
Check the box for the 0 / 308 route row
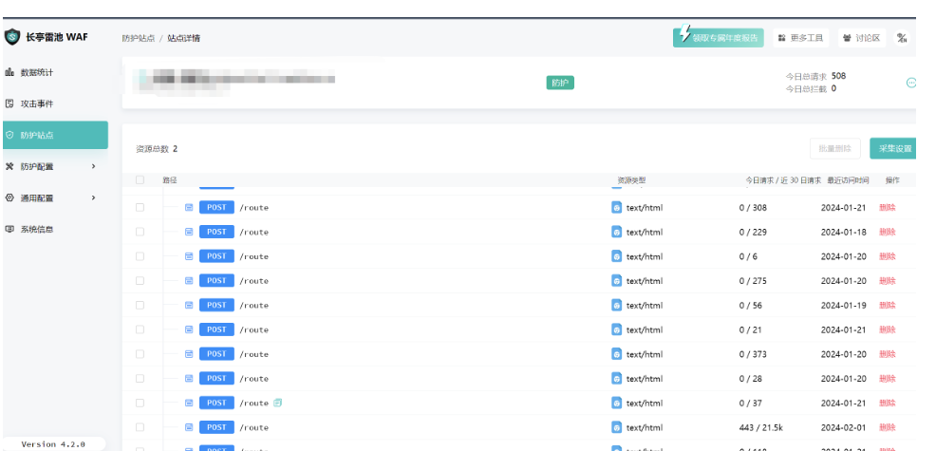[x=140, y=207]
